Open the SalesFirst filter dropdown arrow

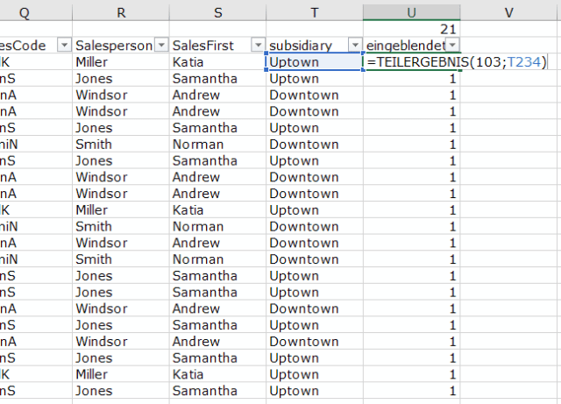click(x=257, y=45)
